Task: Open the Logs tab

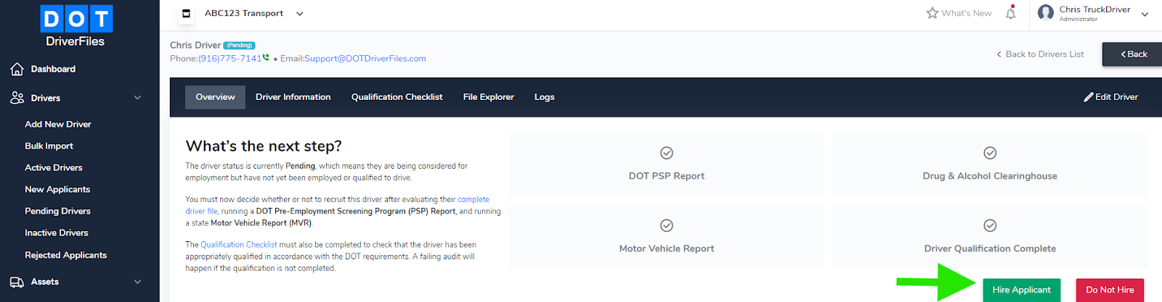Action: [x=545, y=97]
